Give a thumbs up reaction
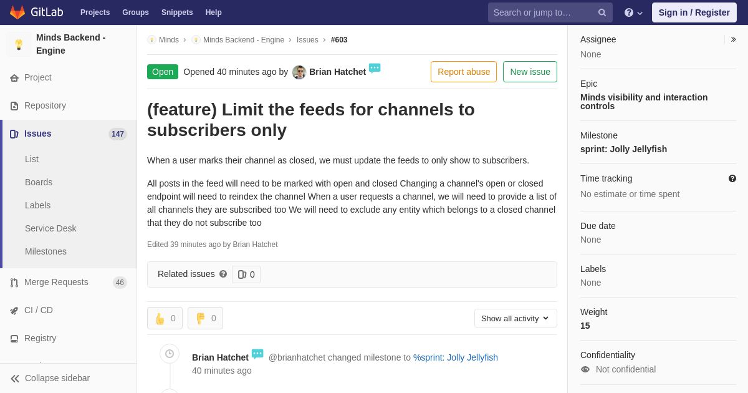 click(x=165, y=318)
